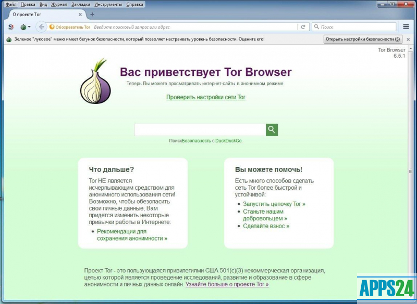The width and height of the screenshot is (417, 304).
Task: Open the hamburger menu
Action: point(406,27)
